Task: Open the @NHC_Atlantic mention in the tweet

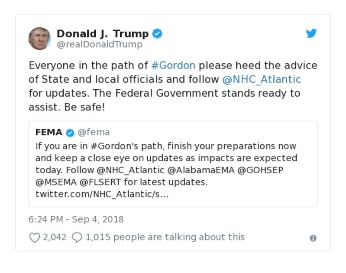Action: point(261,79)
